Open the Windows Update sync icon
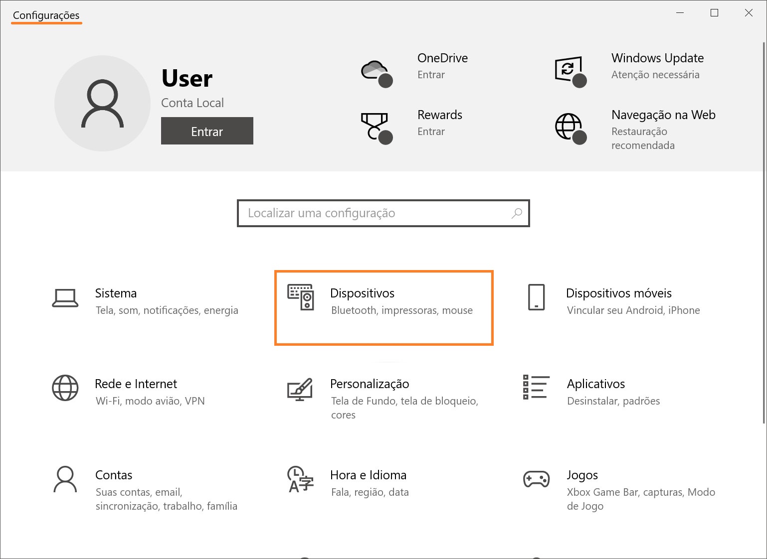 (569, 70)
